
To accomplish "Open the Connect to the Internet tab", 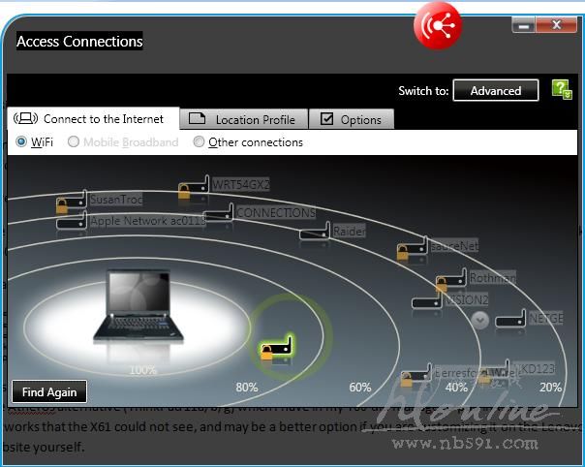I will tap(93, 119).
